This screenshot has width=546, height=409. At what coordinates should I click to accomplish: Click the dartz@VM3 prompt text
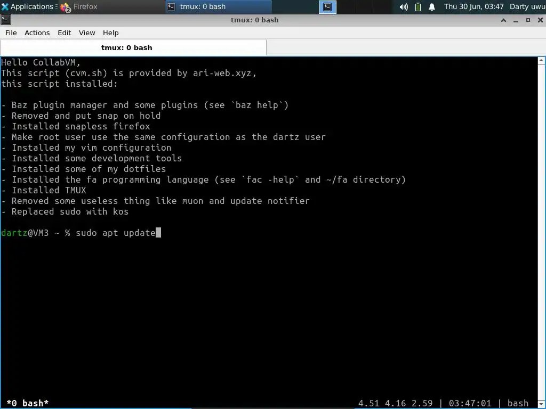pyautogui.click(x=25, y=233)
